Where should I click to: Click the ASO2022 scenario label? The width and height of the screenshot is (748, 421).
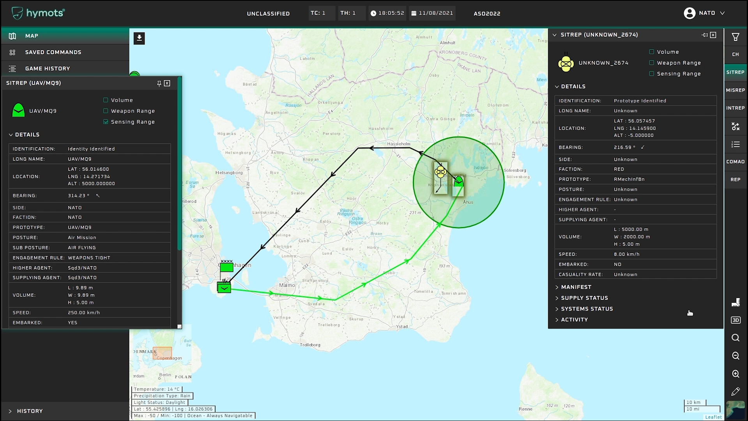click(487, 14)
